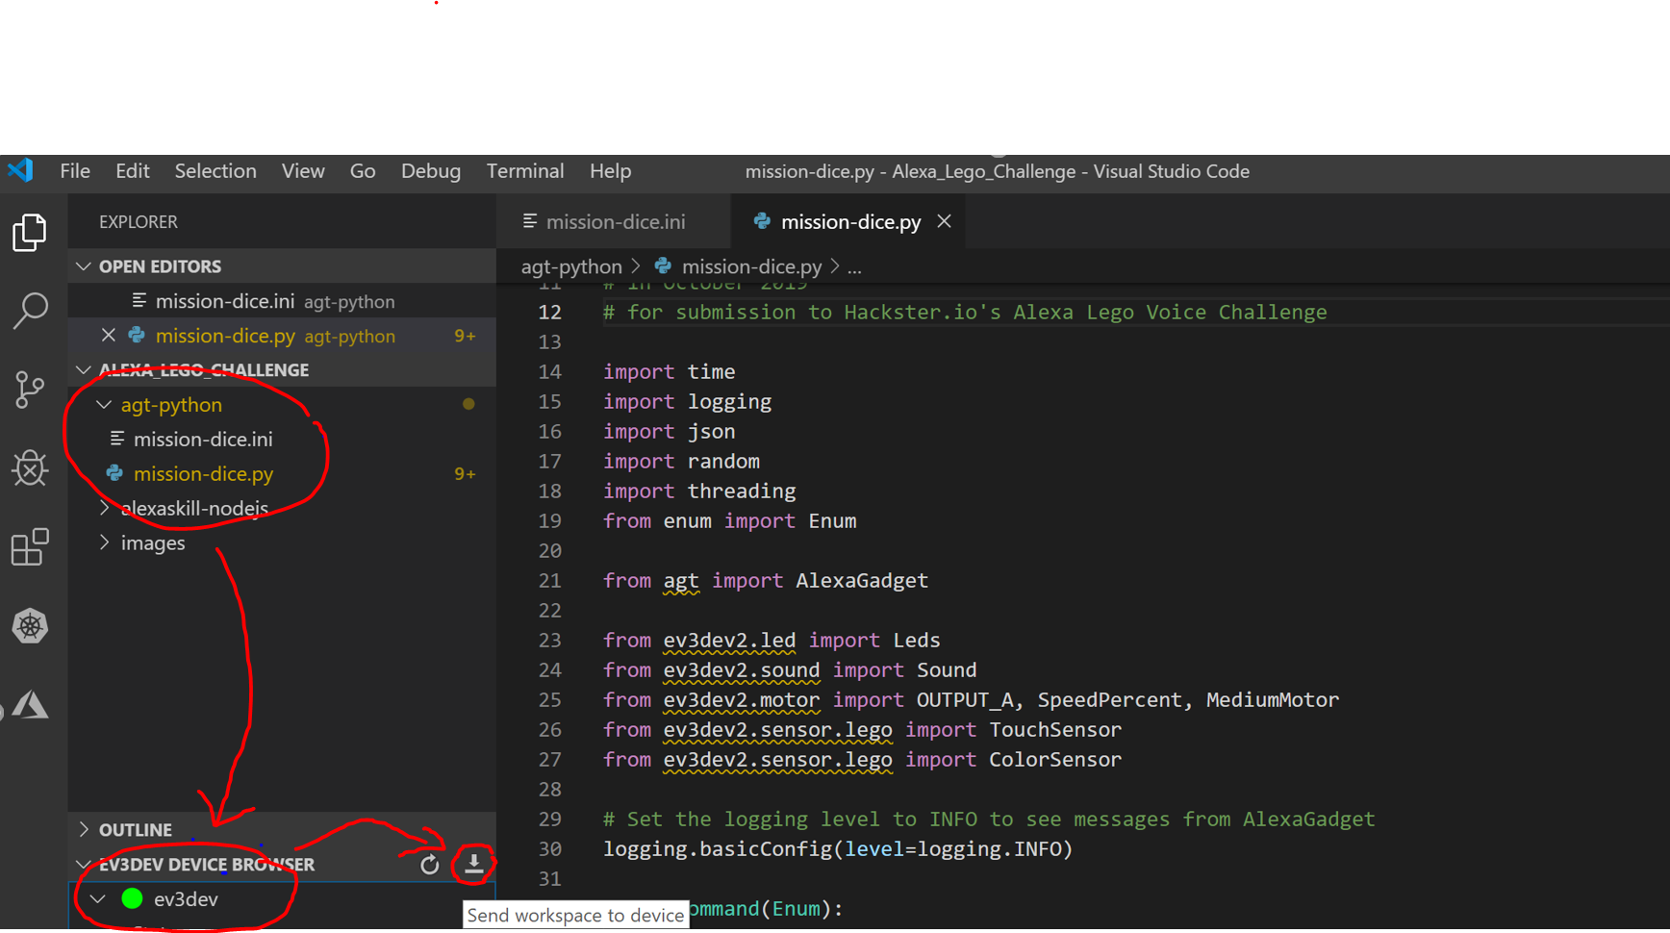Open the Source Control view
The width and height of the screenshot is (1670, 933).
pos(30,390)
